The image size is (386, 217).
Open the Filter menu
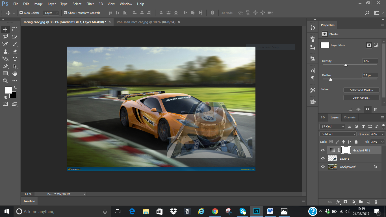pos(90,4)
